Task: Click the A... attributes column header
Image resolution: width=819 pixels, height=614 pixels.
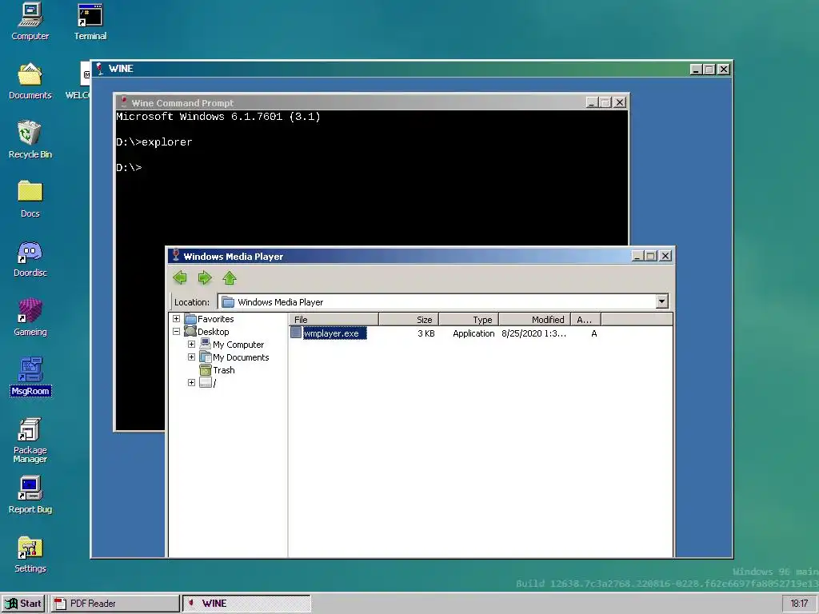Action: (x=585, y=320)
